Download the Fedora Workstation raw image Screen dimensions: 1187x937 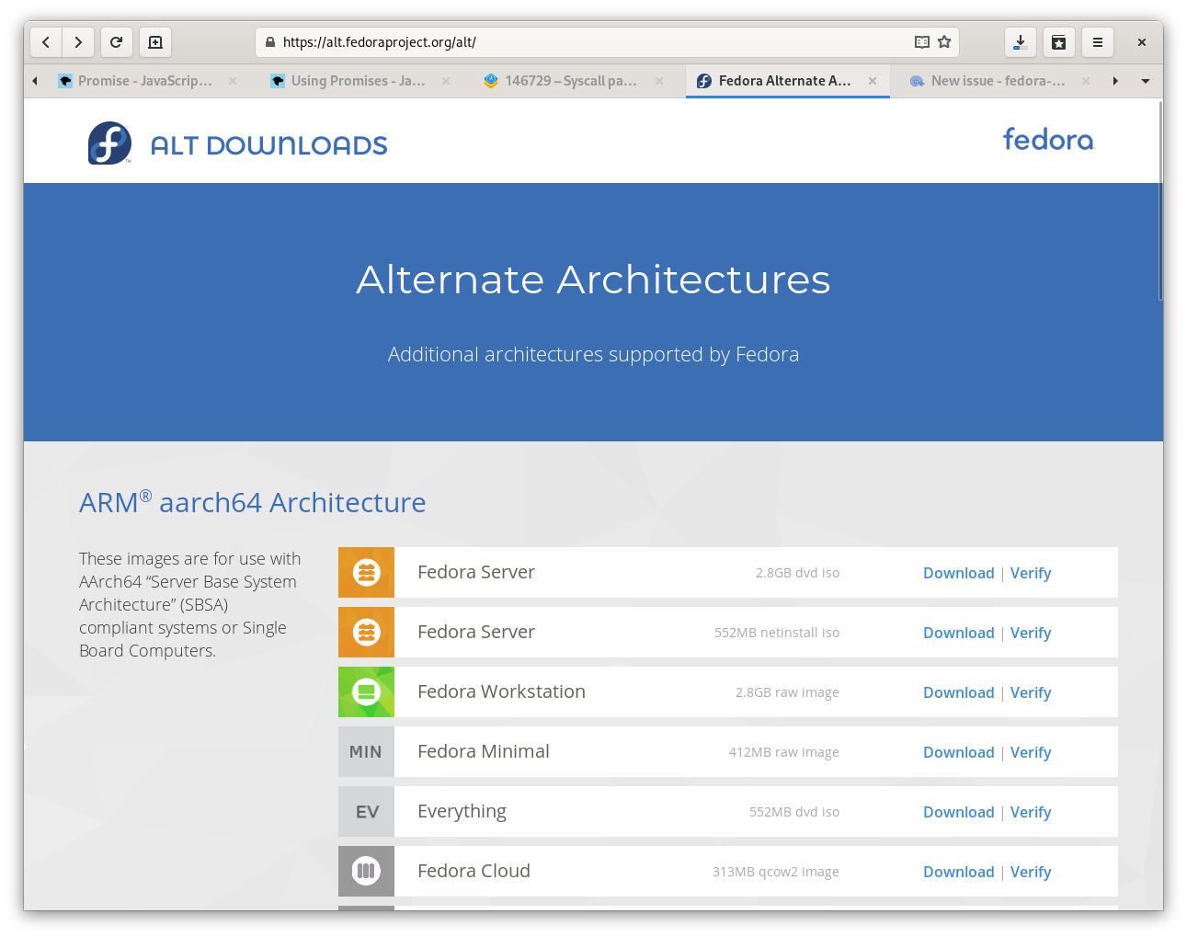[x=959, y=692]
